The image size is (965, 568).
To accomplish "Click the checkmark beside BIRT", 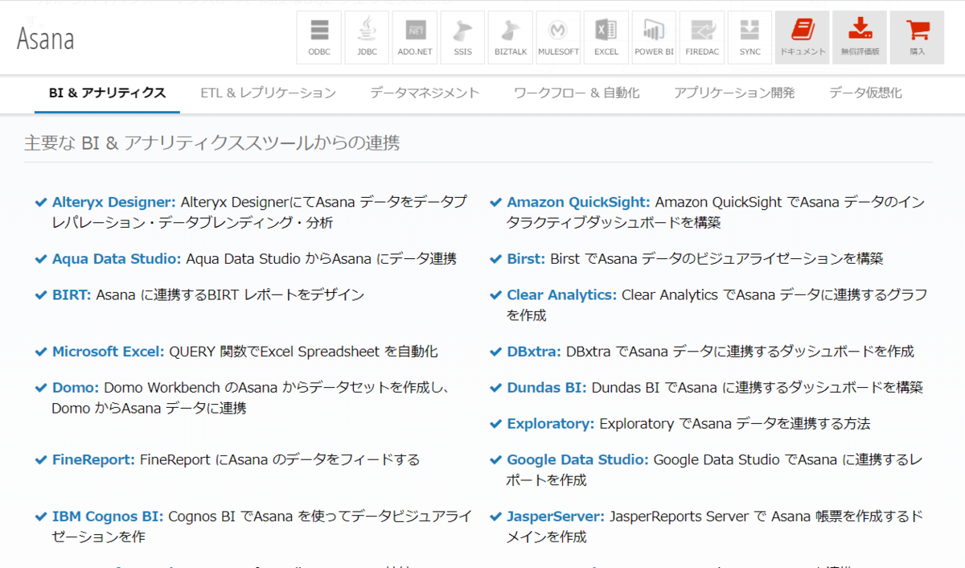I will (40, 295).
